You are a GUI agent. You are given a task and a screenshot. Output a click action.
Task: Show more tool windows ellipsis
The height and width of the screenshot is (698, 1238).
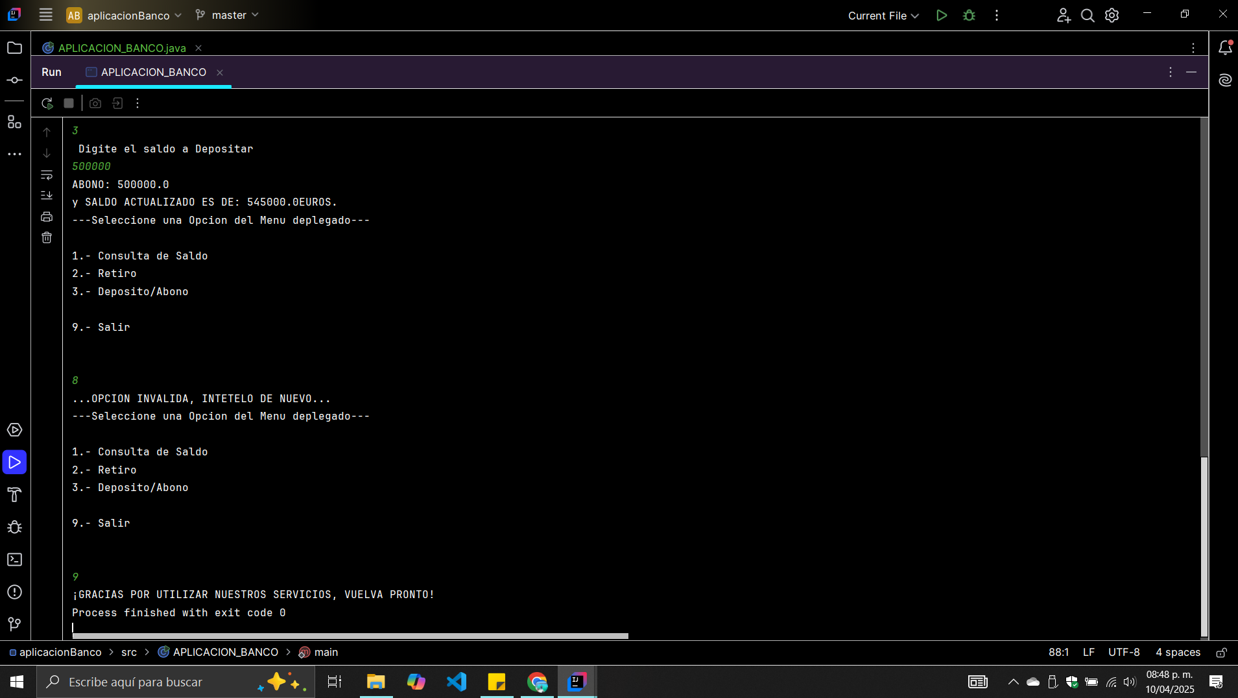coord(14,154)
